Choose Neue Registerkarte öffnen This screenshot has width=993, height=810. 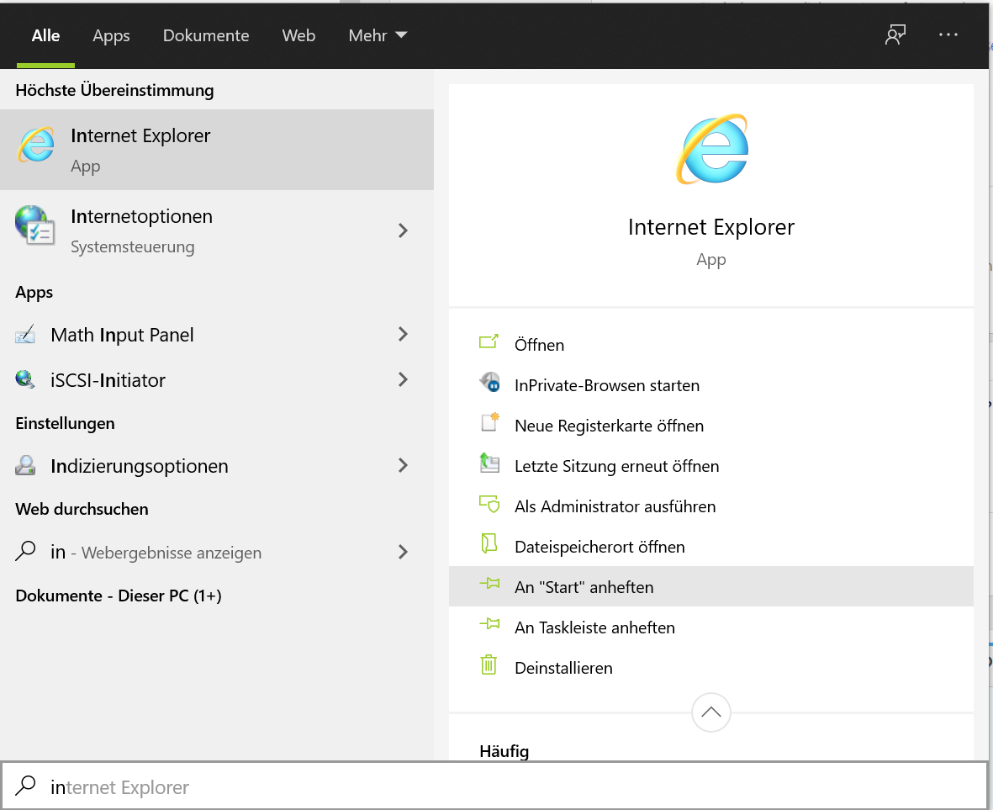click(x=711, y=426)
